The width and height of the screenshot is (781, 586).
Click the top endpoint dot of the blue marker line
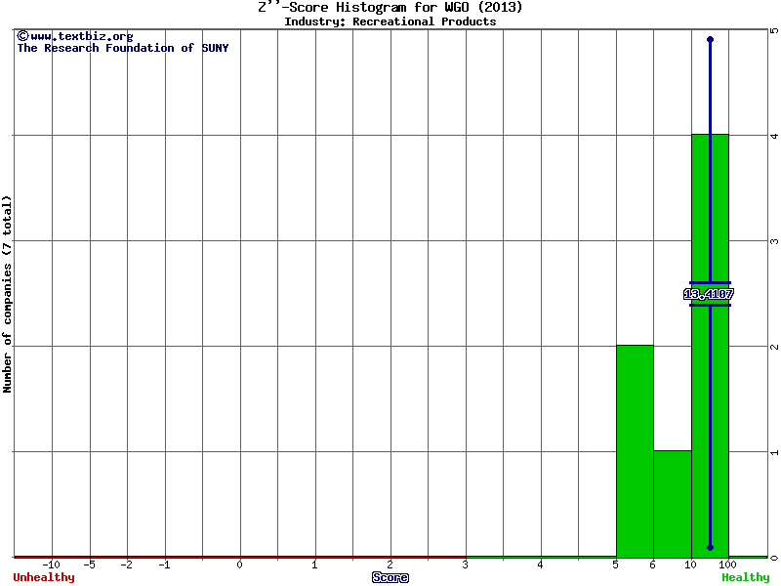point(711,39)
